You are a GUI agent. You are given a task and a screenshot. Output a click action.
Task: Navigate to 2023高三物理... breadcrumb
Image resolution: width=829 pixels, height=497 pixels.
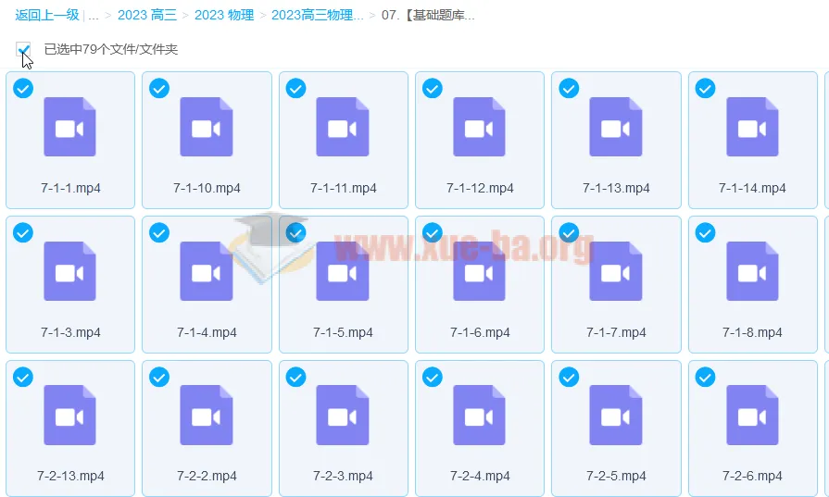click(x=317, y=15)
